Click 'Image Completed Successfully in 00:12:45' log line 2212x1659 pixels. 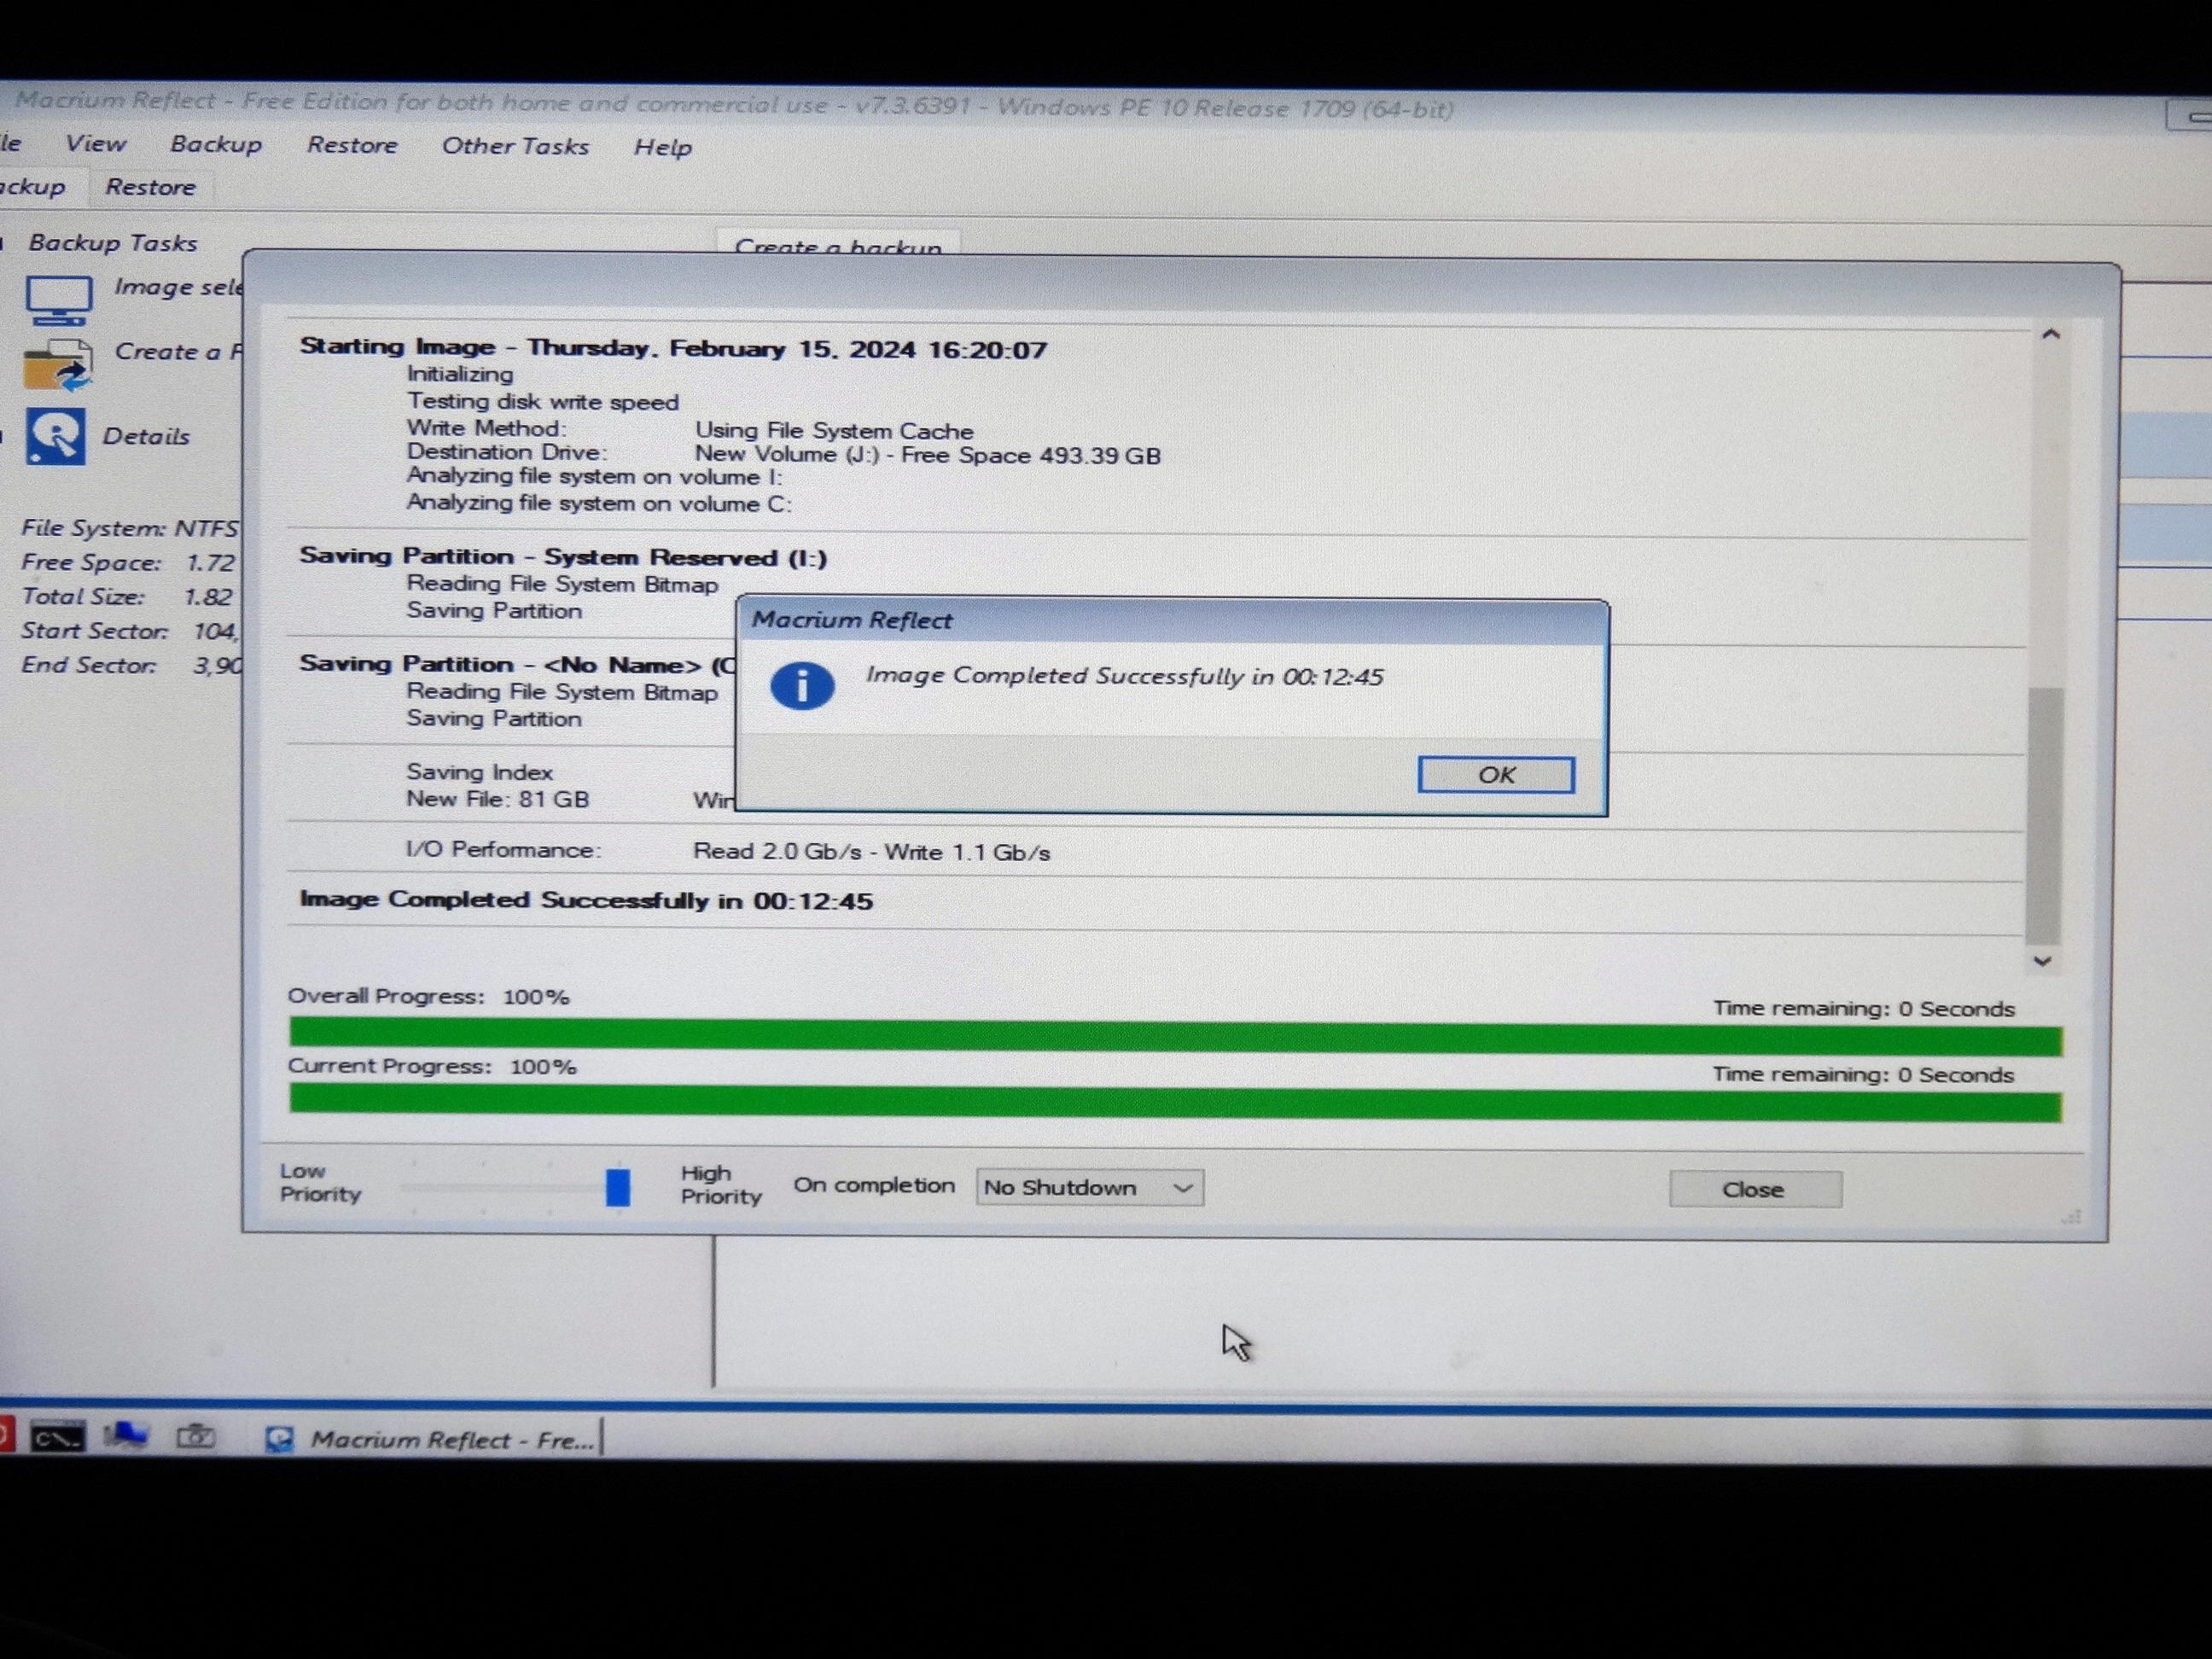pos(586,900)
